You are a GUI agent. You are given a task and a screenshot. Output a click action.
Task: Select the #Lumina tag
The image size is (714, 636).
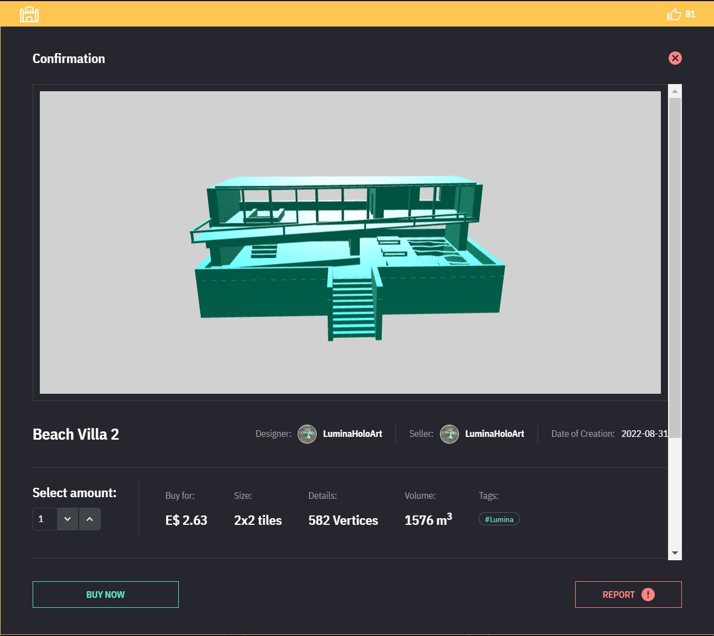(x=499, y=519)
